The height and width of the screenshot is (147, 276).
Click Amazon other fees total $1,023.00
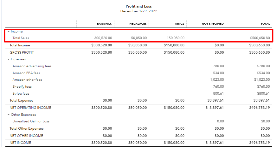pos(262,79)
